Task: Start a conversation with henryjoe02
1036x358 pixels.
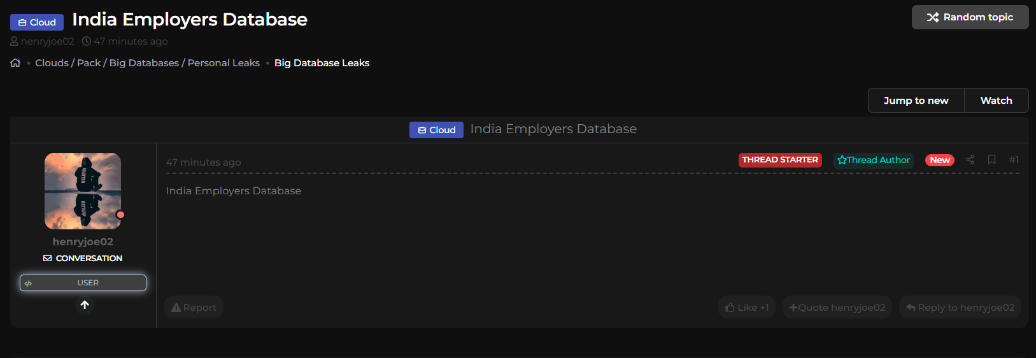Action: pos(83,259)
